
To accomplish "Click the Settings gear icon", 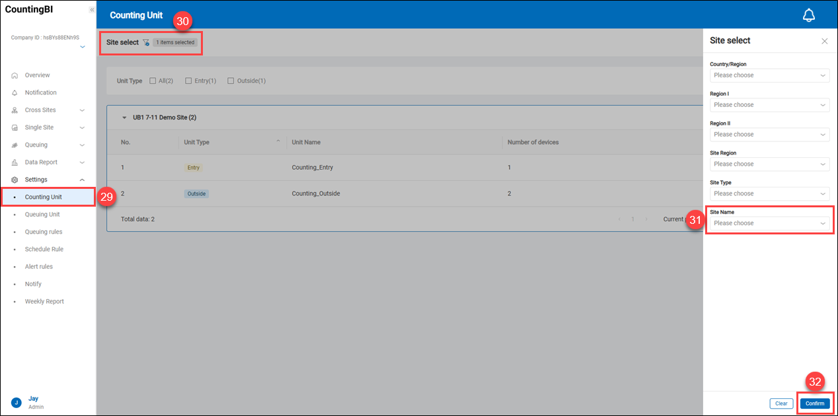I will [x=15, y=180].
